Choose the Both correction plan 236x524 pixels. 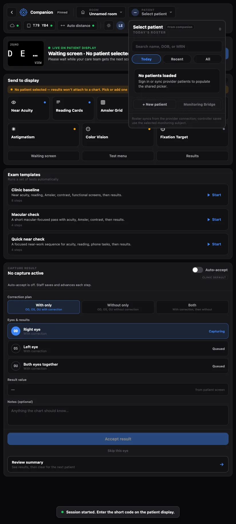click(192, 307)
